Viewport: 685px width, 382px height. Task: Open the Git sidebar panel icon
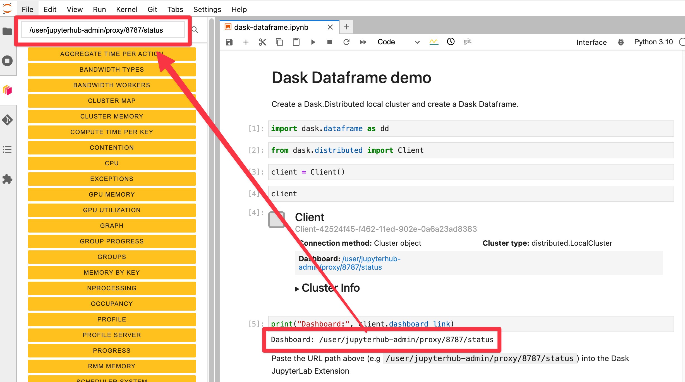[x=8, y=120]
